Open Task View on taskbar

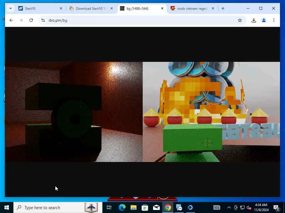109,207
